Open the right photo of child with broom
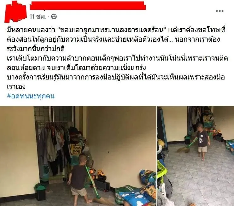The image size is (234, 206). [196, 156]
